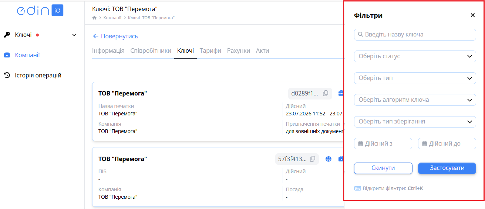
Task: Click the key ID chip d0289f1
Action: (x=310, y=93)
